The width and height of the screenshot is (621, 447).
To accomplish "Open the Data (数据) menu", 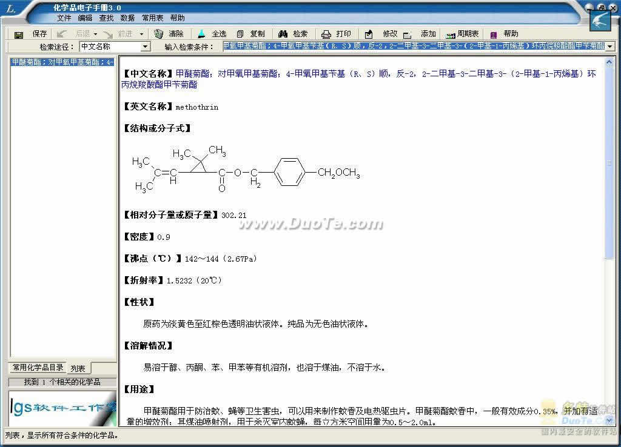I will coord(127,18).
